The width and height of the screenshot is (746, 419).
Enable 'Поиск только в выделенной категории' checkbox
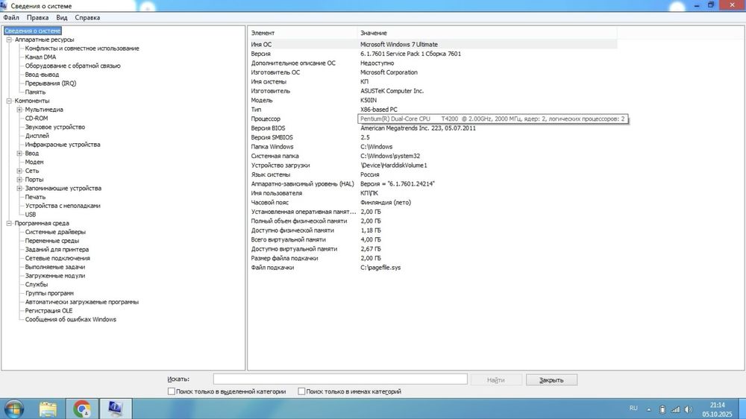pyautogui.click(x=172, y=391)
